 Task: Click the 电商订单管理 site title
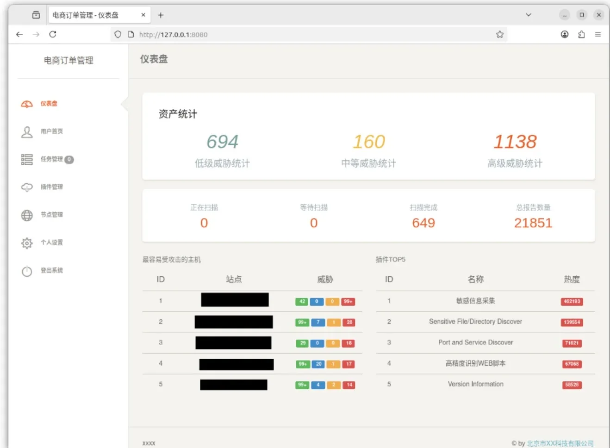68,61
